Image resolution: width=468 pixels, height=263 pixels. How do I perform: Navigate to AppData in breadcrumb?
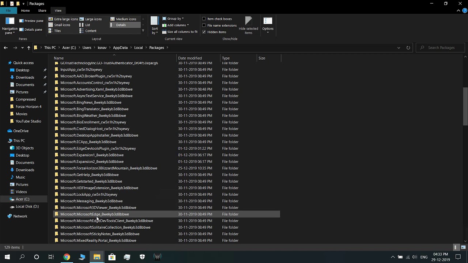click(x=120, y=47)
